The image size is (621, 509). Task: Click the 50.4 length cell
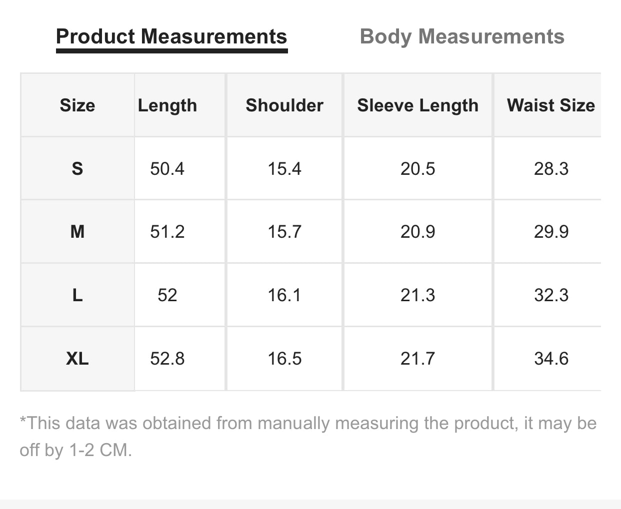point(167,169)
